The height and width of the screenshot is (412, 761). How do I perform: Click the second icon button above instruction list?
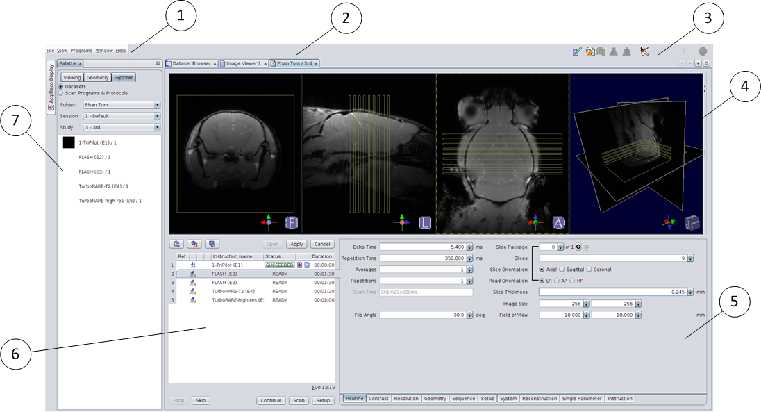pos(194,244)
